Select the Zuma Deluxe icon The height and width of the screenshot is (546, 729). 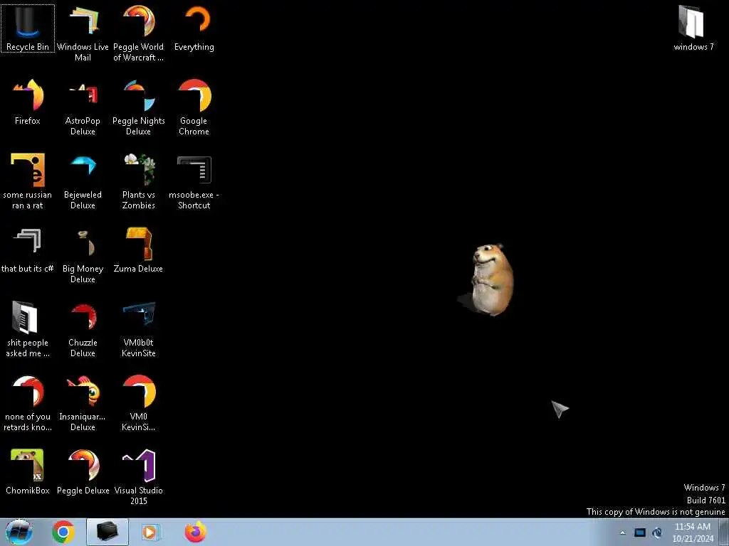(x=139, y=250)
